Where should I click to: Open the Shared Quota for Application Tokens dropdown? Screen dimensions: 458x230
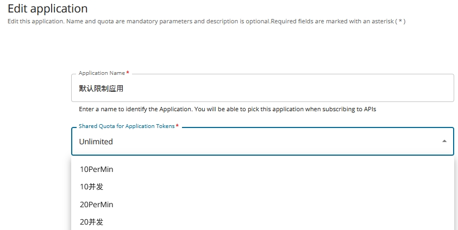pyautogui.click(x=262, y=141)
